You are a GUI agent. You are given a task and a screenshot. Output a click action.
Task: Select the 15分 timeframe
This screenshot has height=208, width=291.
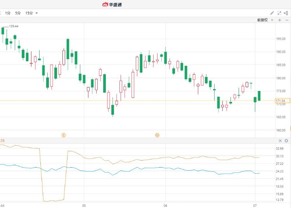coord(29,13)
